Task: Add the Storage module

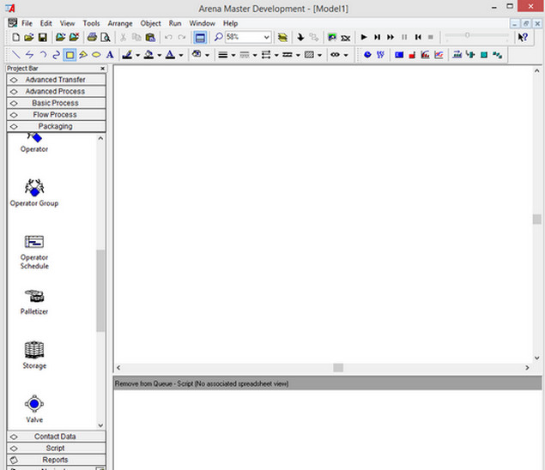Action: pyautogui.click(x=34, y=355)
